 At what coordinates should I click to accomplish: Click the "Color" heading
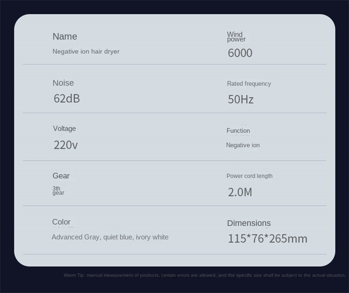point(61,222)
